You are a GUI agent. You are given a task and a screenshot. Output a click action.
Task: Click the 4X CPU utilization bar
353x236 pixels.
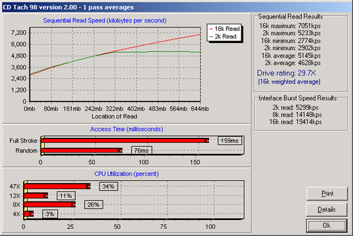29,214
